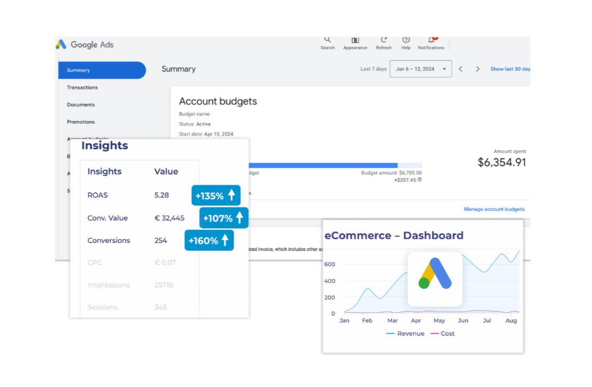Go to next period with the right chevron
Image resolution: width=592 pixels, height=387 pixels.
tap(478, 68)
